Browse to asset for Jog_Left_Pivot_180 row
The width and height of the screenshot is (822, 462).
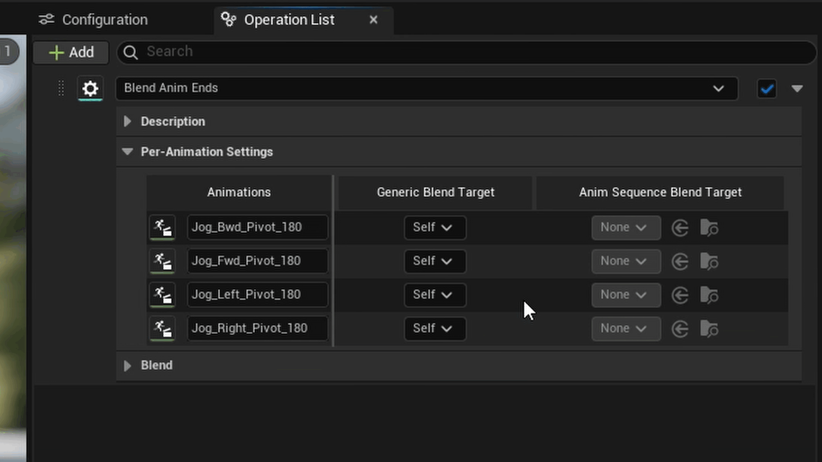click(x=709, y=295)
